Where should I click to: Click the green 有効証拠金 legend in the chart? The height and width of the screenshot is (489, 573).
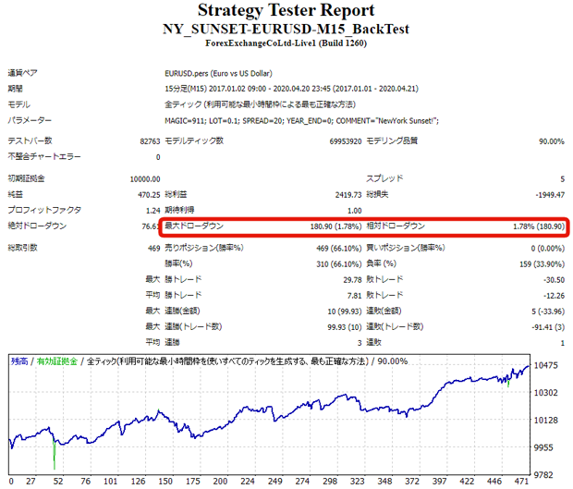[x=57, y=361]
